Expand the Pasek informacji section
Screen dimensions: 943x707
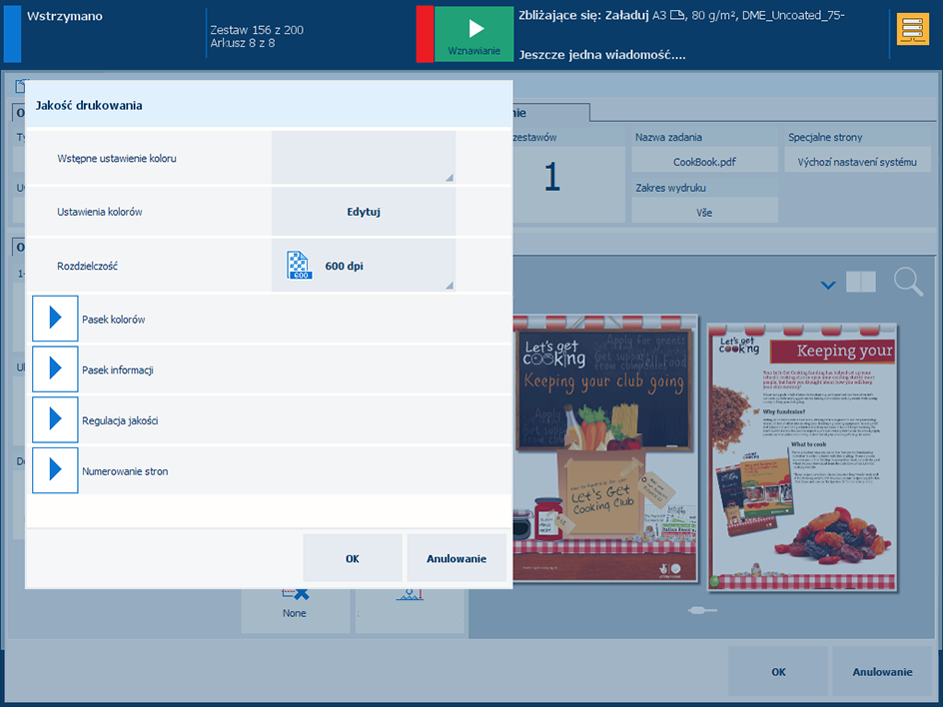[x=55, y=369]
